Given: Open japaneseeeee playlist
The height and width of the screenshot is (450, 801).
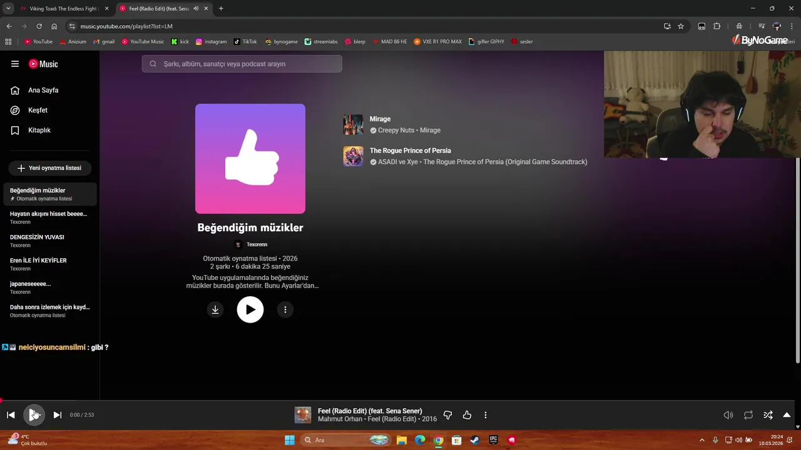Looking at the screenshot, I should 50,287.
